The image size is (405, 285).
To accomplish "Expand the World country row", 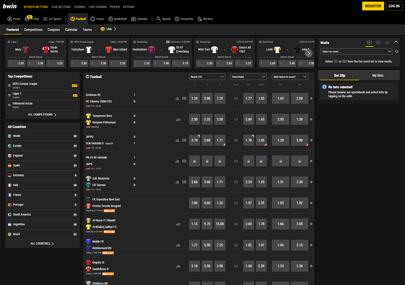I will [43, 136].
